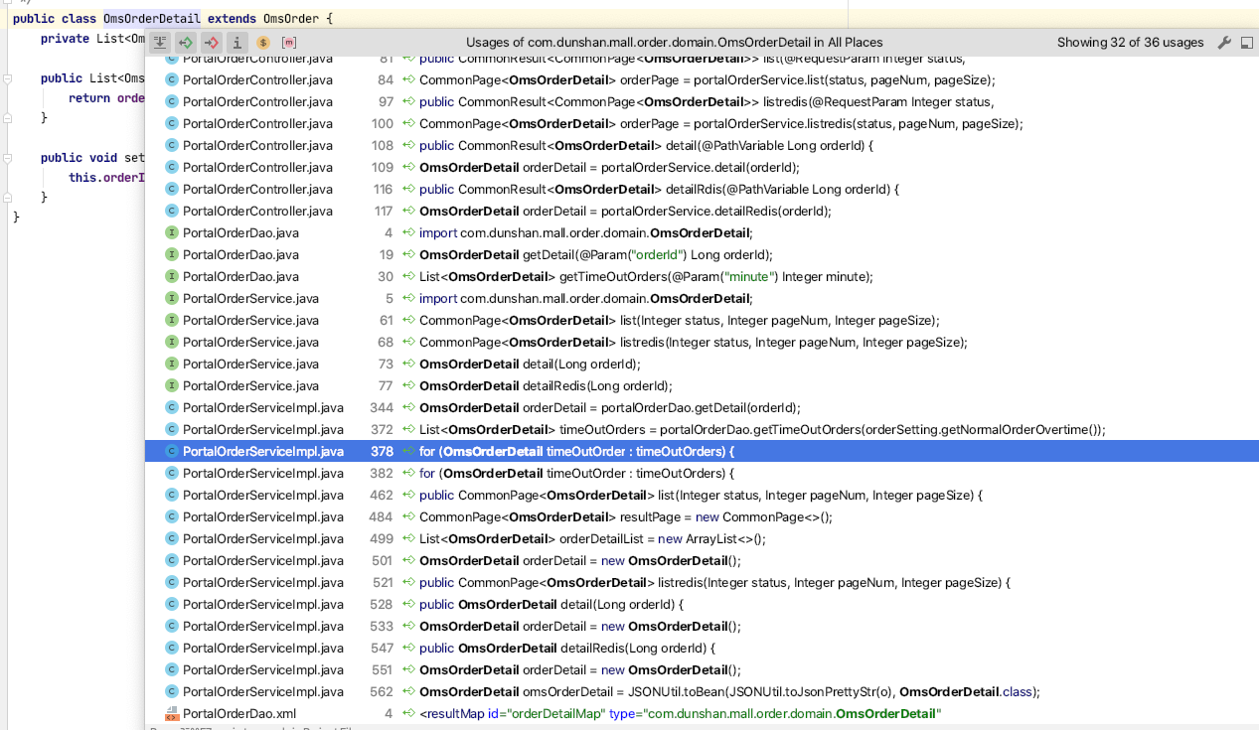Open the usages popup settings wrench

(x=1224, y=43)
